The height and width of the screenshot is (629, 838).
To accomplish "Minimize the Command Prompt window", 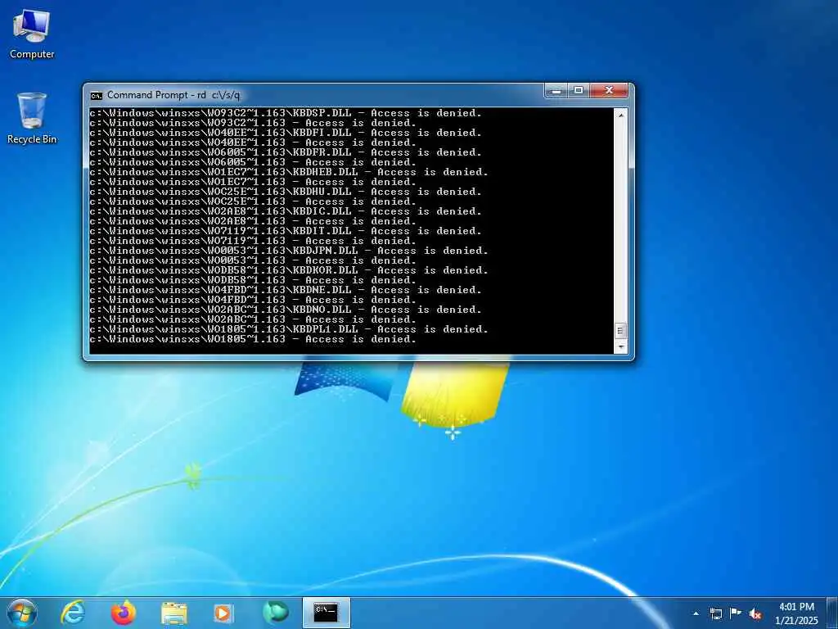I will [556, 91].
